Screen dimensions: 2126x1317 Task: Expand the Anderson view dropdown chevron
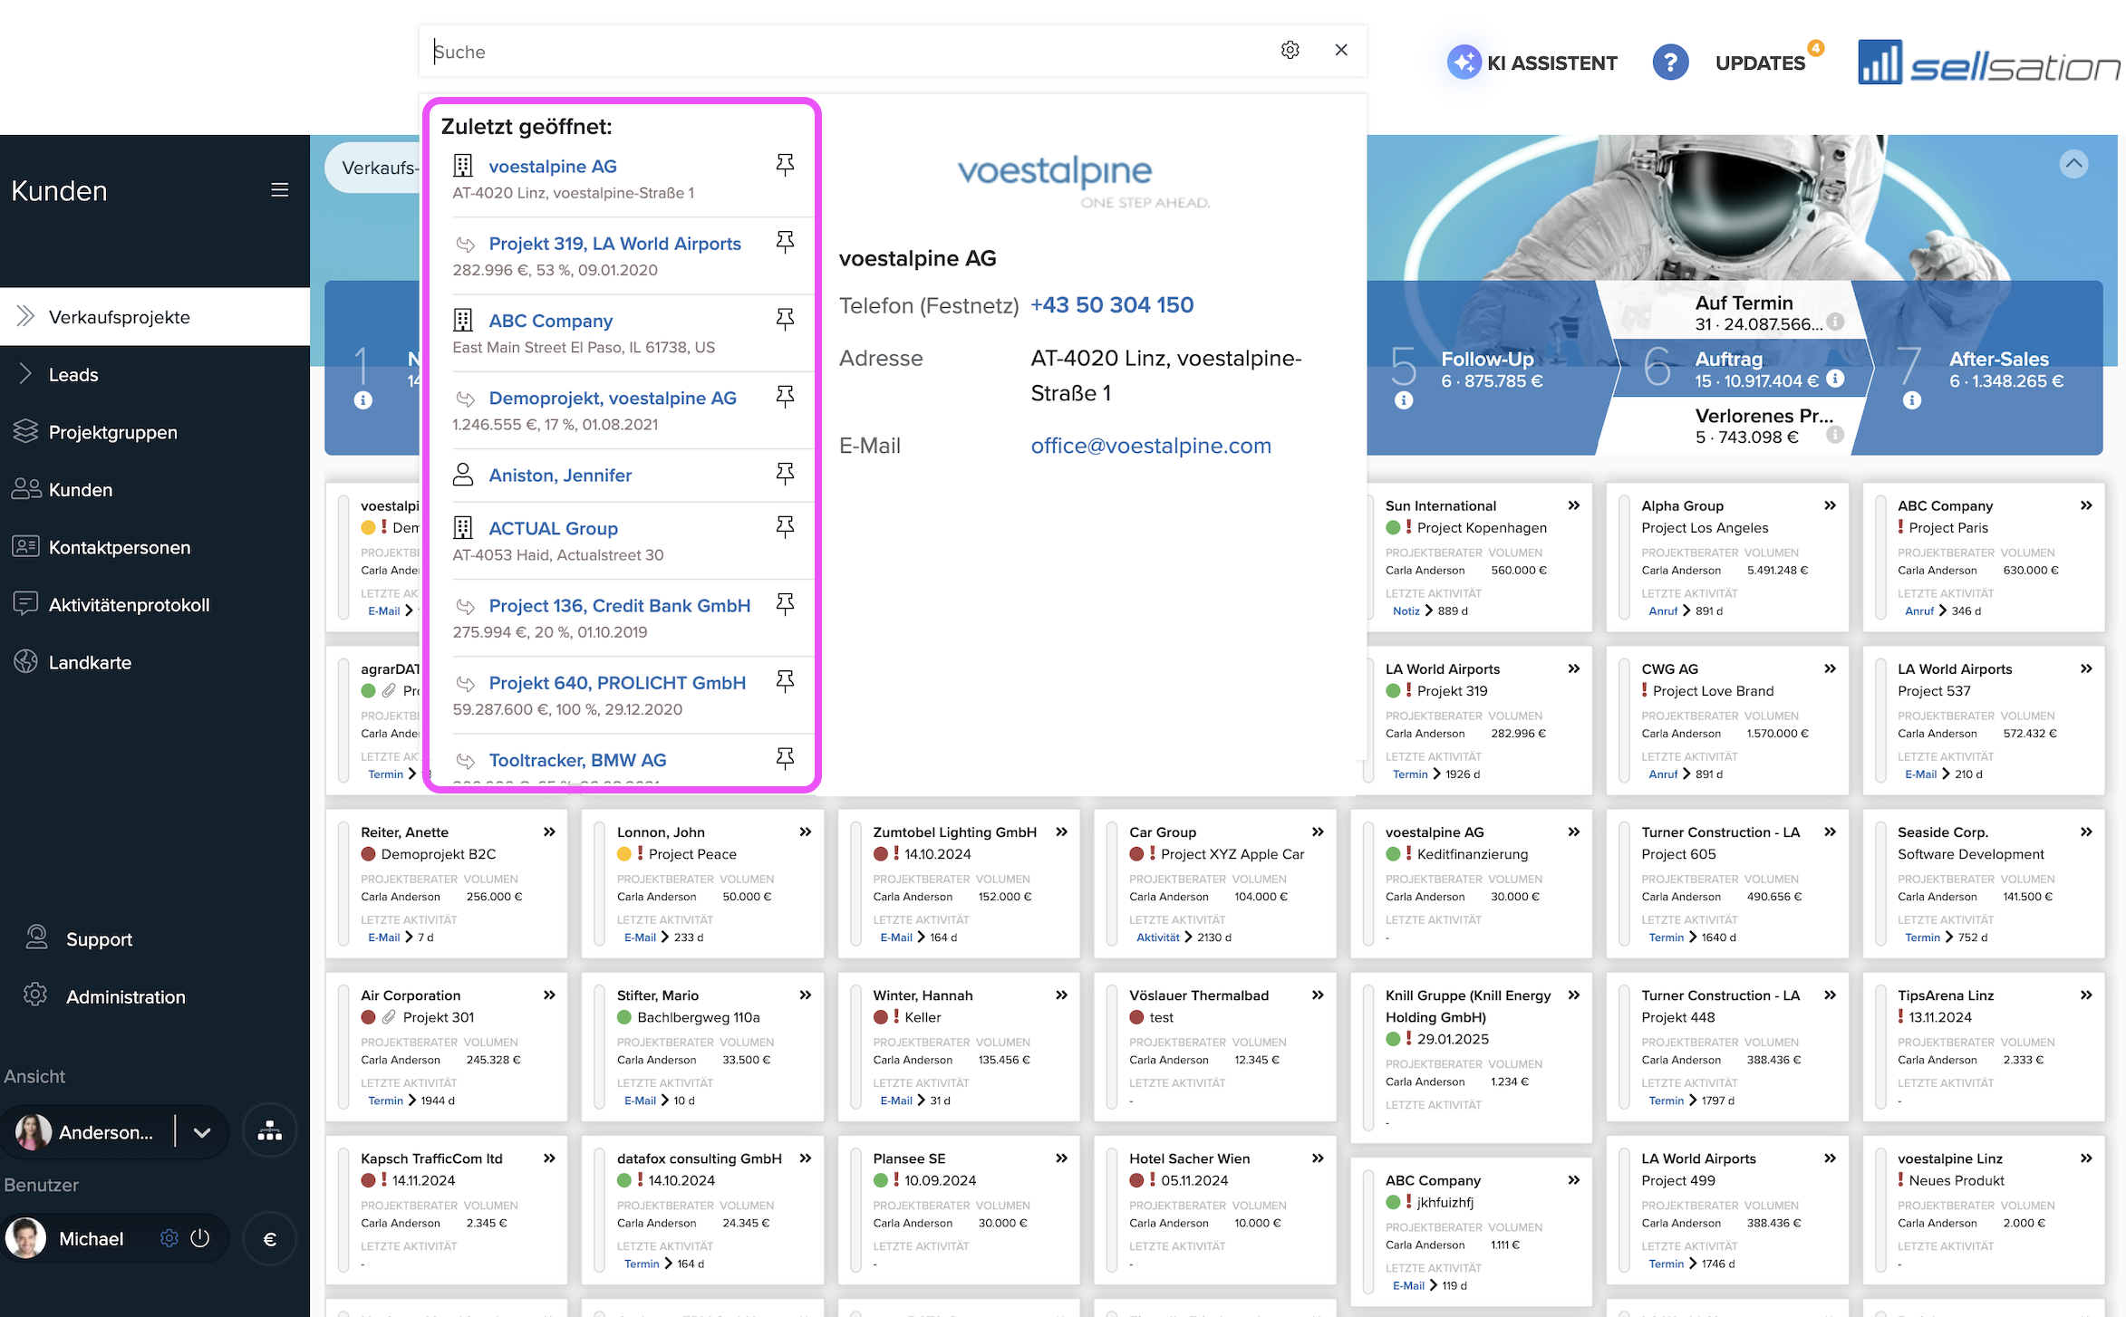pos(202,1132)
